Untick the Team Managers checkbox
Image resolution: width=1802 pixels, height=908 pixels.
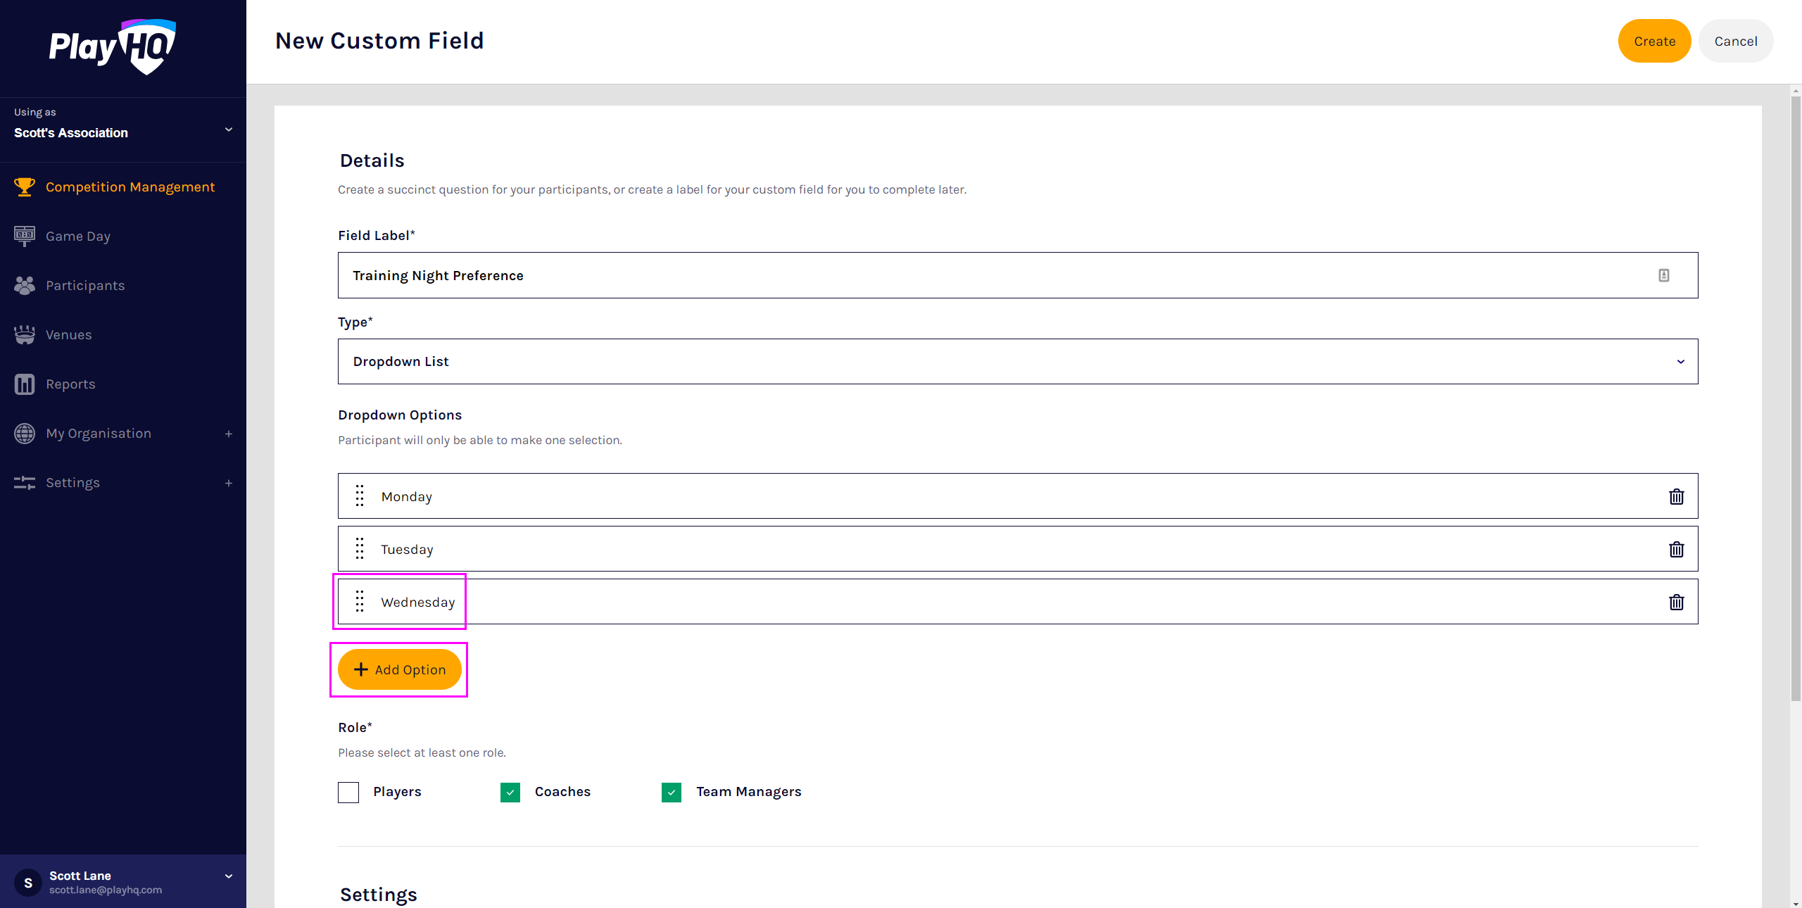point(672,792)
